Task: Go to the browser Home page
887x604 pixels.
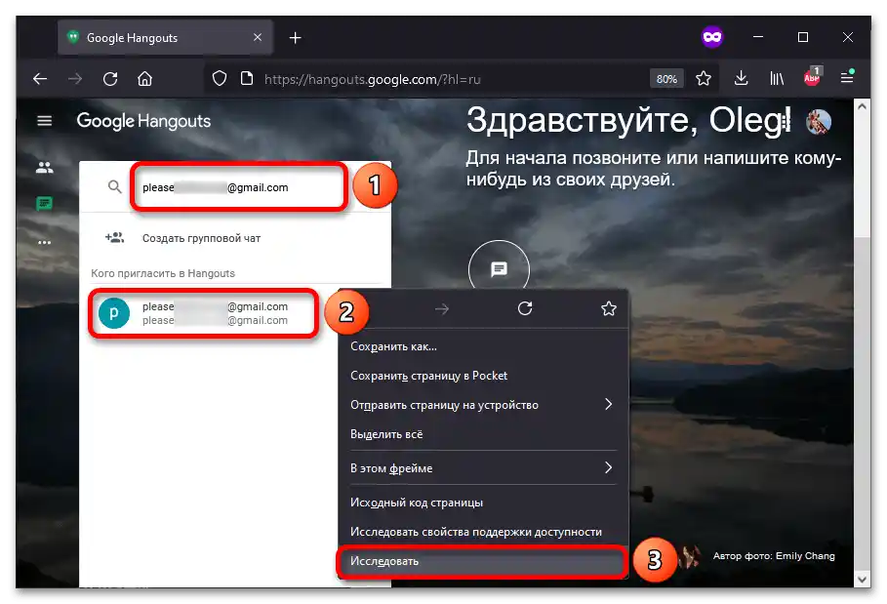Action: 144,79
